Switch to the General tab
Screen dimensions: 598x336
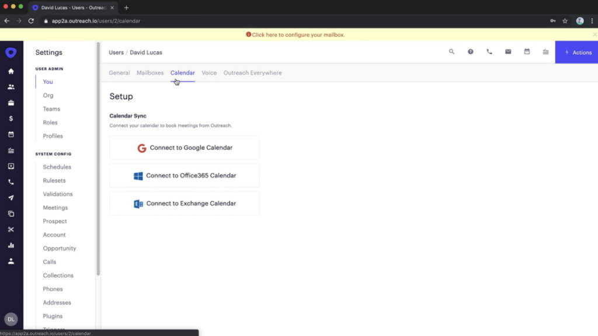[x=119, y=73]
